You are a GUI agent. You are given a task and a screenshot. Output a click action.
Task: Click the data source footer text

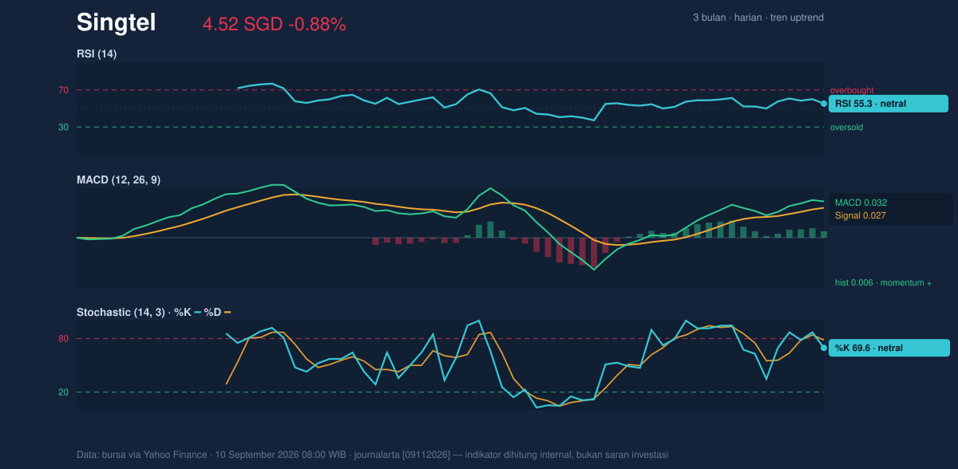coord(372,455)
